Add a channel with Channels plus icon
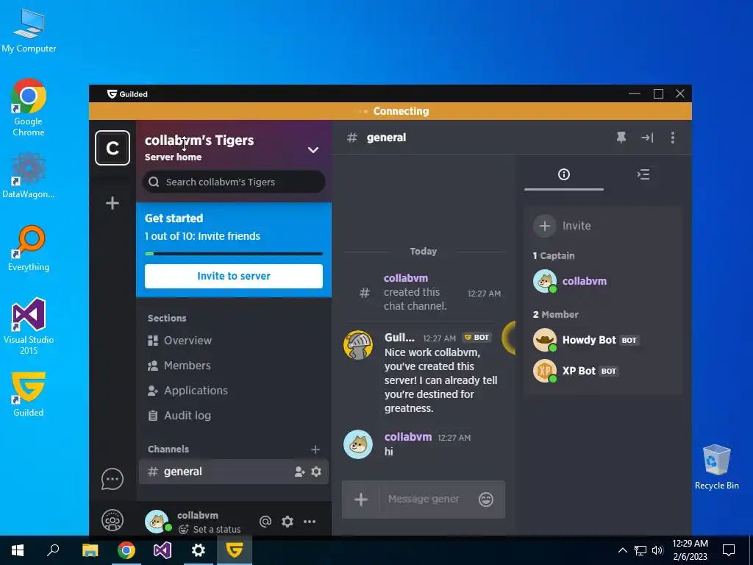 point(315,449)
